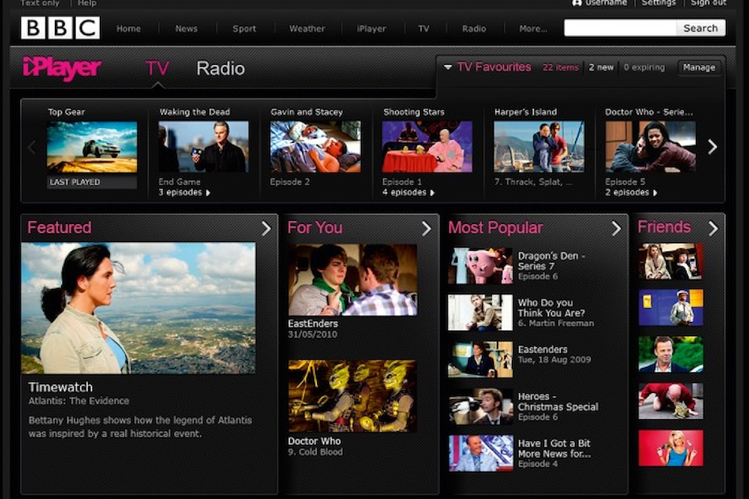
Task: Click the Featured heading
Action: 59,228
